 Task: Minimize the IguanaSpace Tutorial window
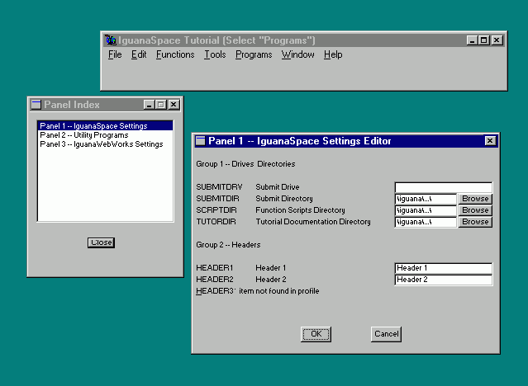472,40
